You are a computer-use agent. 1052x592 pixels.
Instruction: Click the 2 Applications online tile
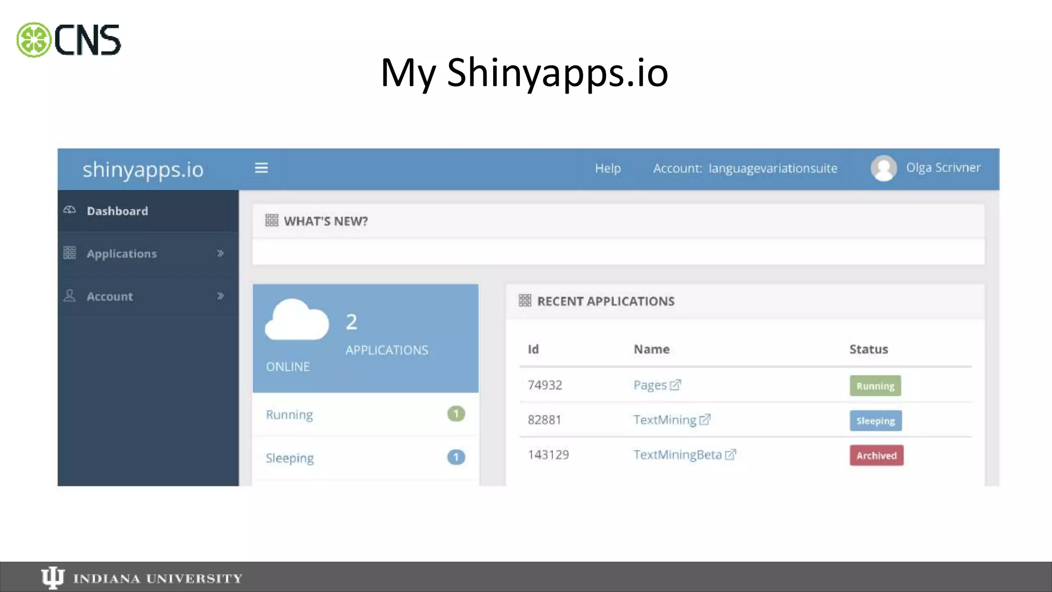click(366, 338)
